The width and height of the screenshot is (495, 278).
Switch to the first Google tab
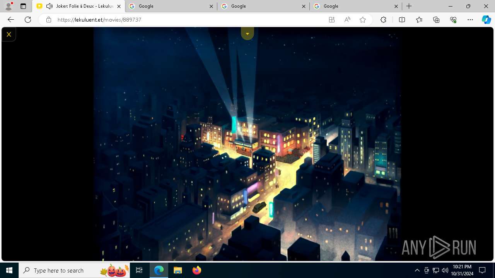pyautogui.click(x=171, y=6)
